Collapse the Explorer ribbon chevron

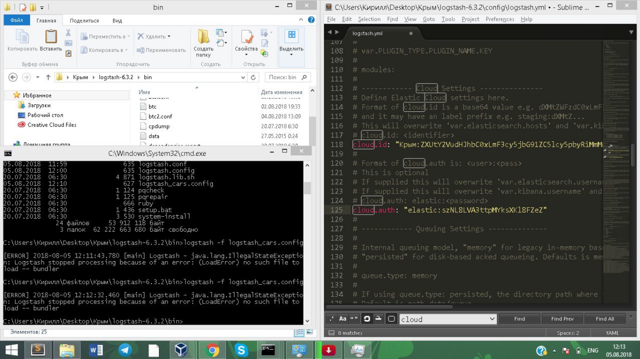click(x=300, y=20)
